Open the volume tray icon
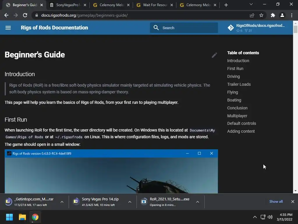This screenshot has height=224, width=298. 270,217
